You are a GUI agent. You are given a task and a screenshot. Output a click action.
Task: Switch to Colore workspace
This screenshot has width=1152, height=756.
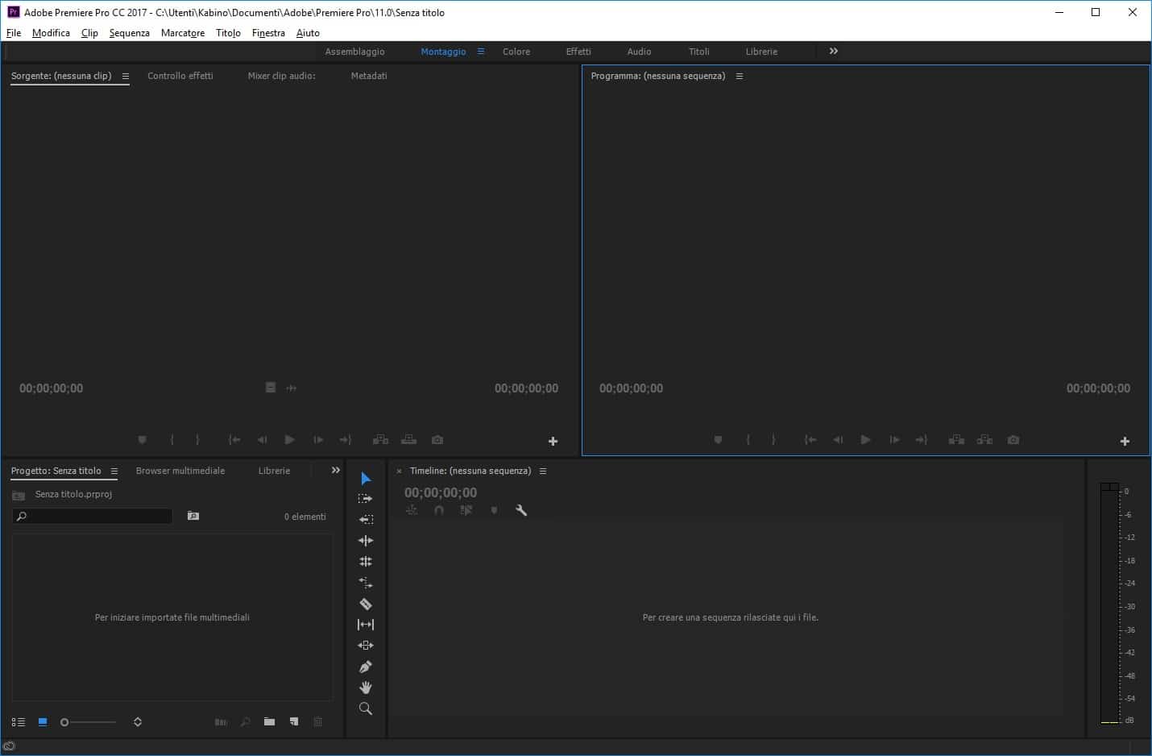[516, 52]
